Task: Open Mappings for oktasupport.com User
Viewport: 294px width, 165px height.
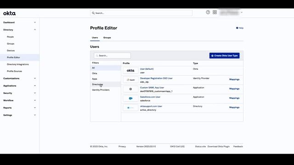Action: click(x=234, y=107)
